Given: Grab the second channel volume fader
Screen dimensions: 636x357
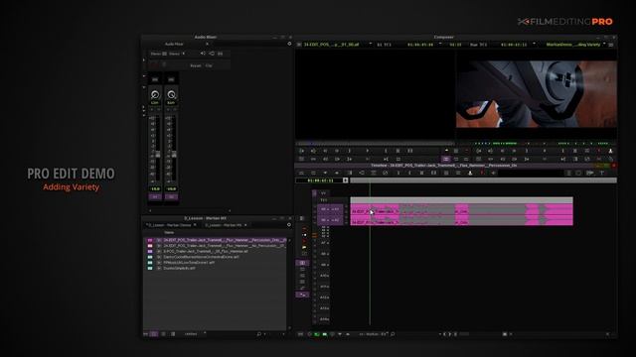Looking at the screenshot, I should [x=174, y=155].
